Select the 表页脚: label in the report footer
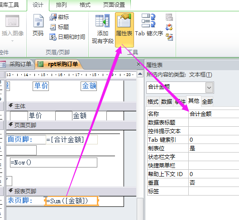 pos(25,201)
